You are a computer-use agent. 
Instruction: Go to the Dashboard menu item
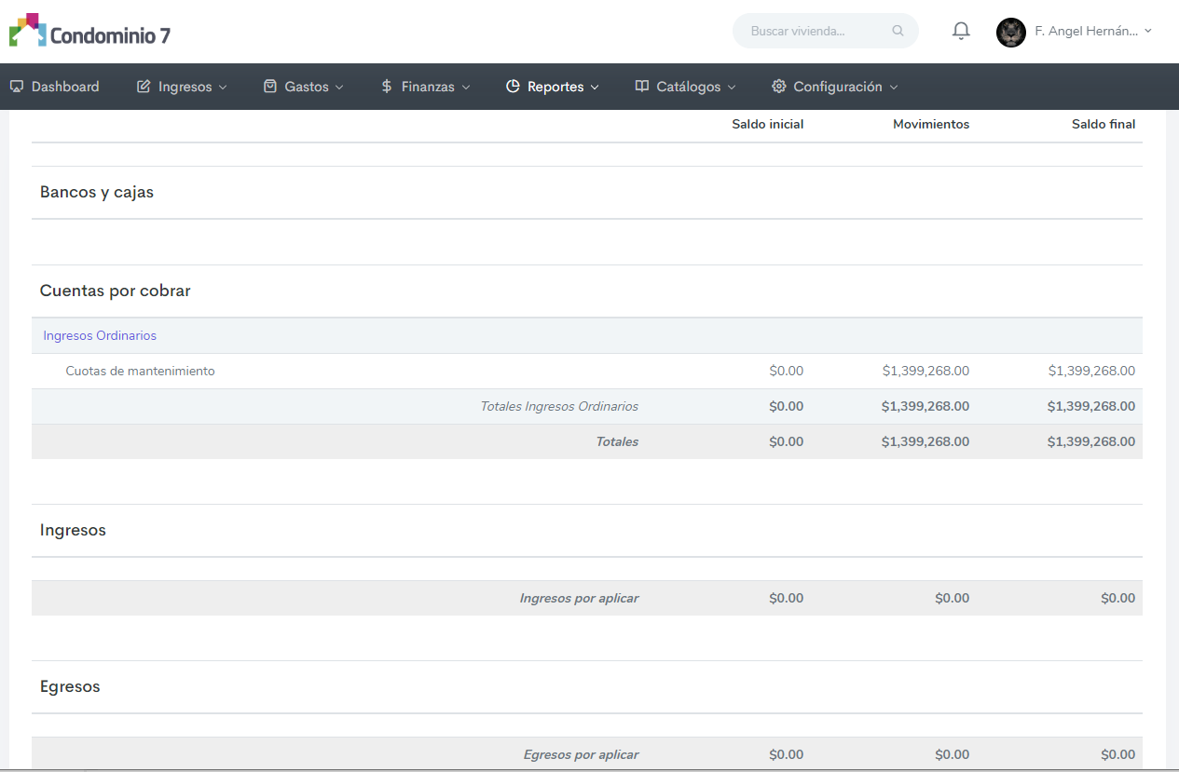click(x=64, y=87)
